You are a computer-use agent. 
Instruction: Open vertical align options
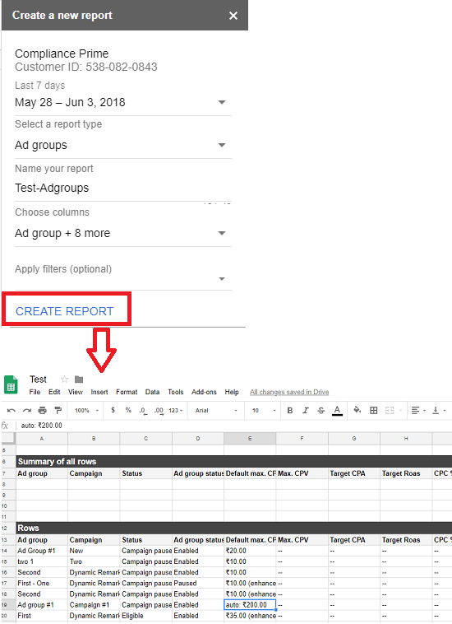pyautogui.click(x=439, y=410)
